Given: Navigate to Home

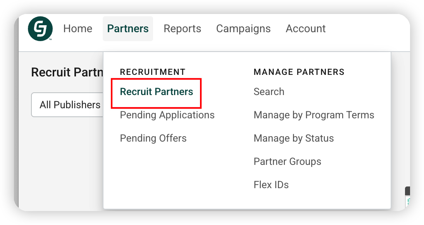Looking at the screenshot, I should 78,28.
